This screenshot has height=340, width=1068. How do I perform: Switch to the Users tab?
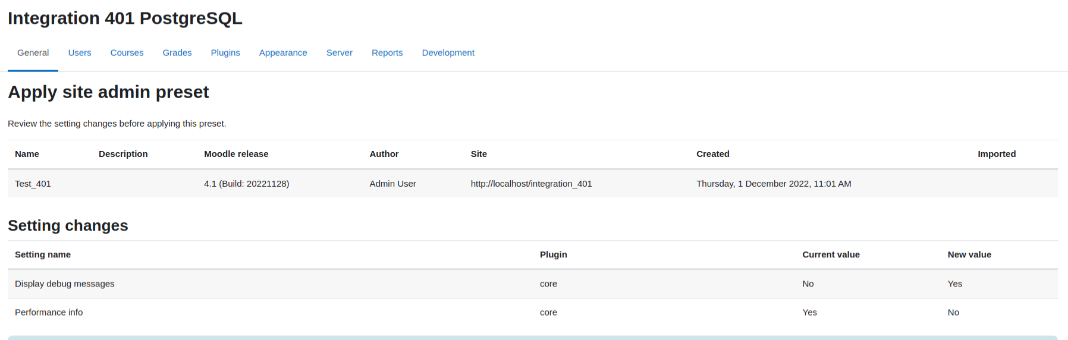click(x=80, y=53)
